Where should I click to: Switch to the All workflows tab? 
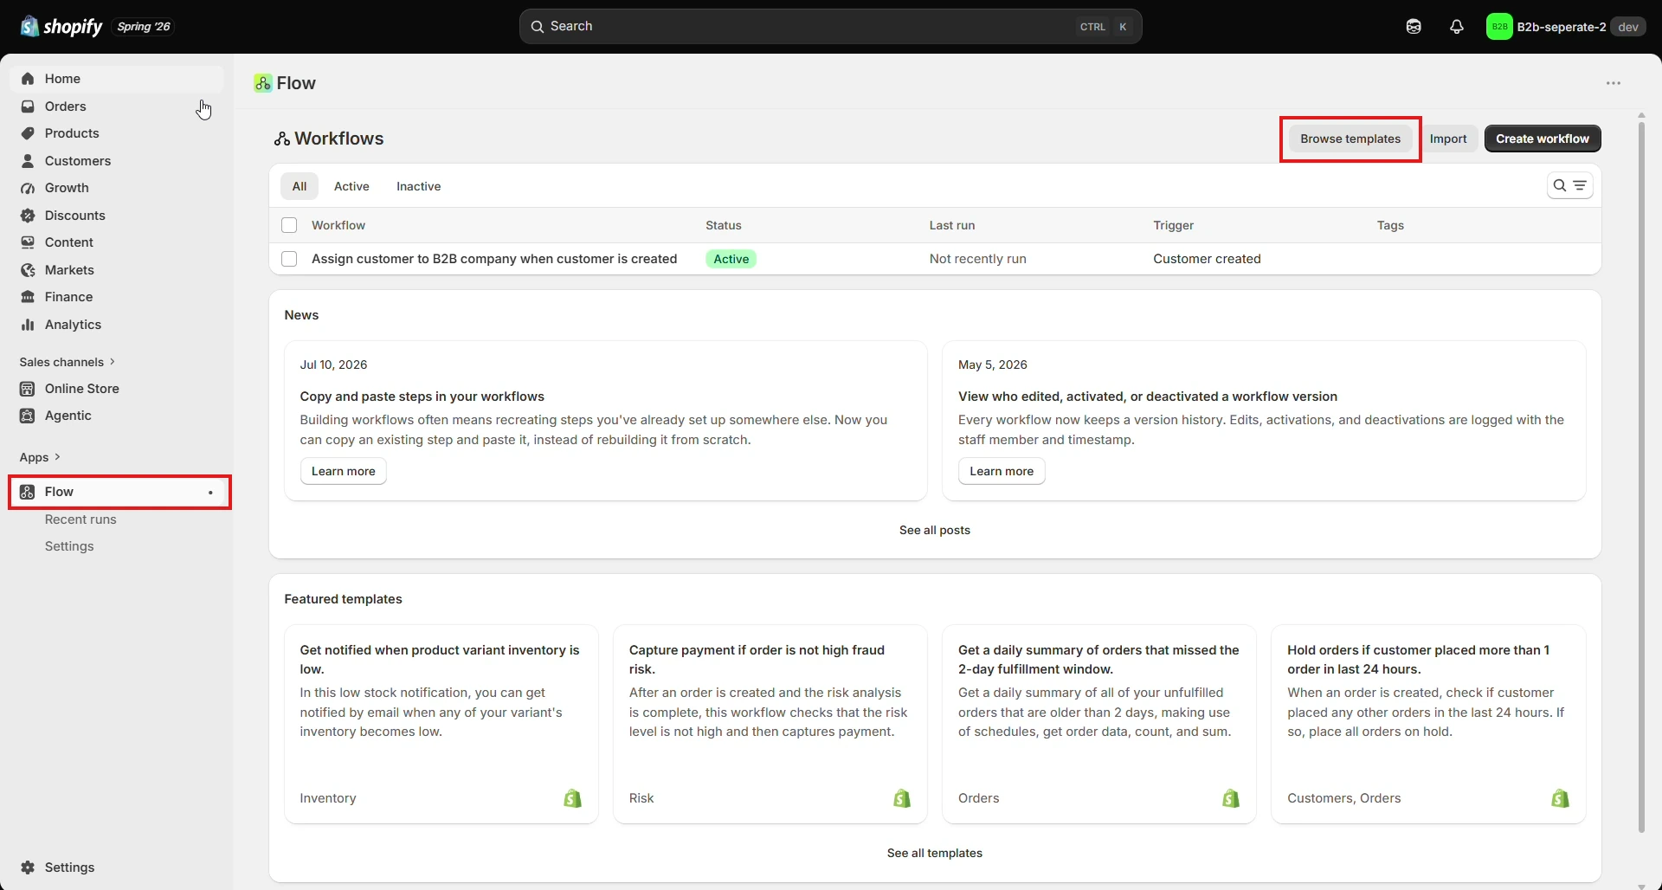pyautogui.click(x=300, y=186)
